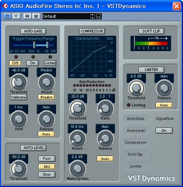Click the Cubase logo in the title bar
Screen dimensions: 183x187
click(5, 6)
